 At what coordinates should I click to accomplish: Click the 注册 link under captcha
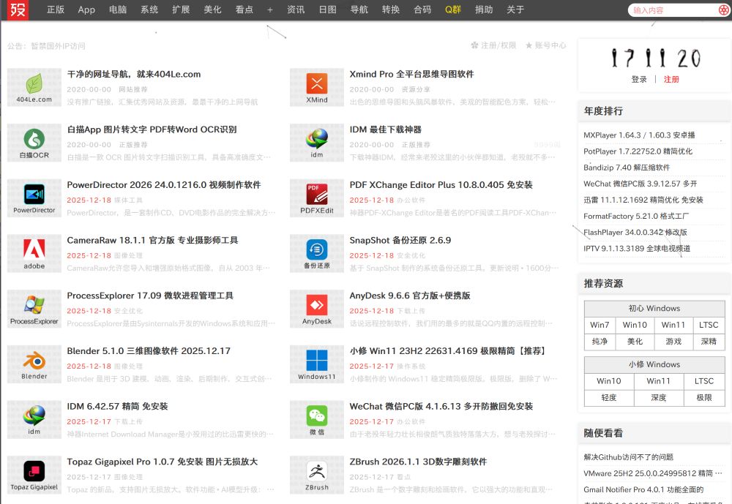point(671,80)
